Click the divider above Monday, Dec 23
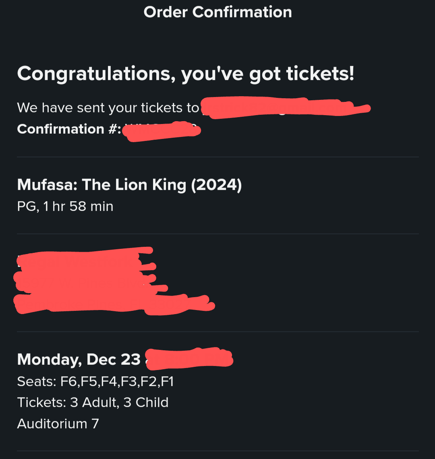The width and height of the screenshot is (435, 459). pos(217,332)
